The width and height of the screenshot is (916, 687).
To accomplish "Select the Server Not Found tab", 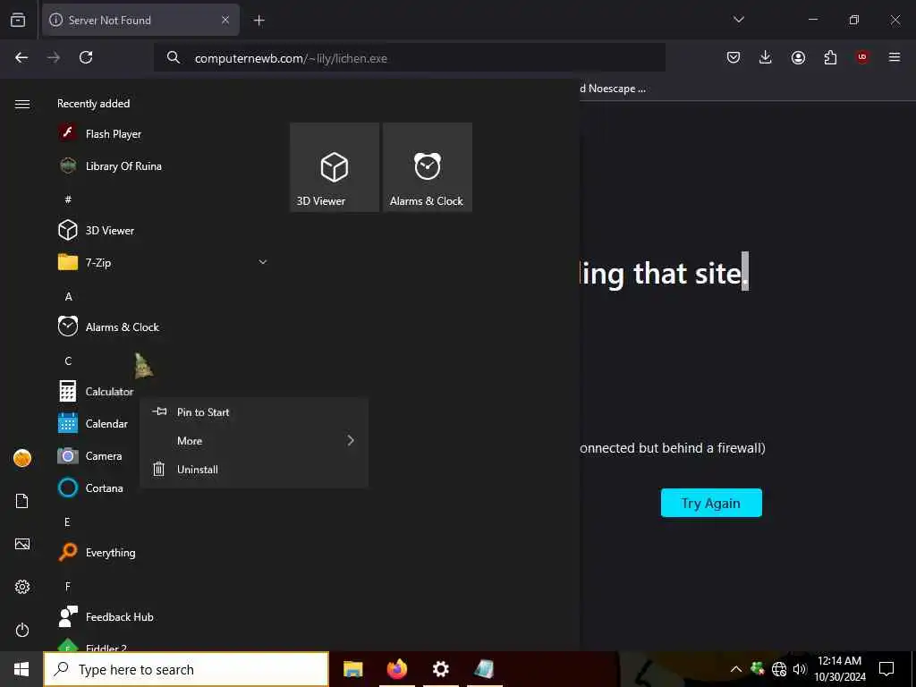I will pos(140,21).
